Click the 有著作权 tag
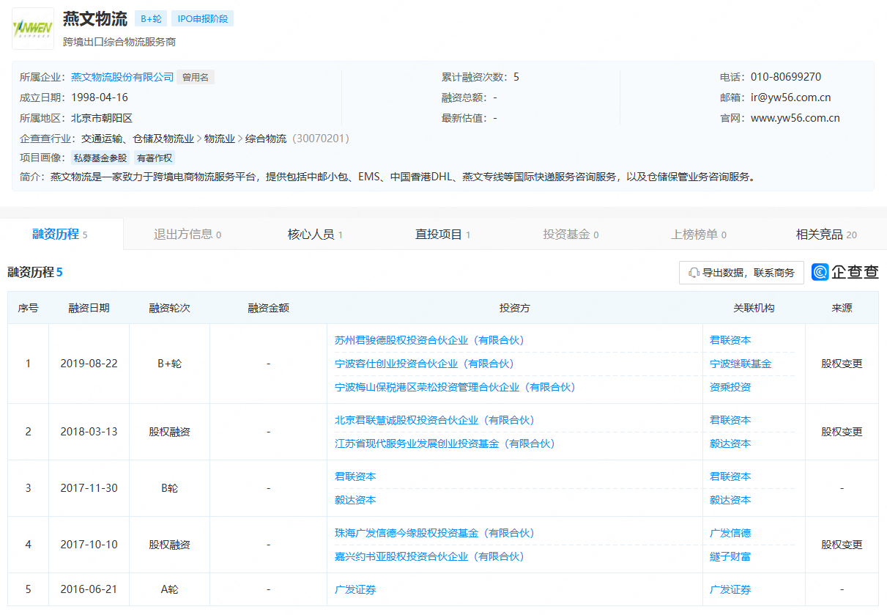Image resolution: width=887 pixels, height=615 pixels. (155, 158)
